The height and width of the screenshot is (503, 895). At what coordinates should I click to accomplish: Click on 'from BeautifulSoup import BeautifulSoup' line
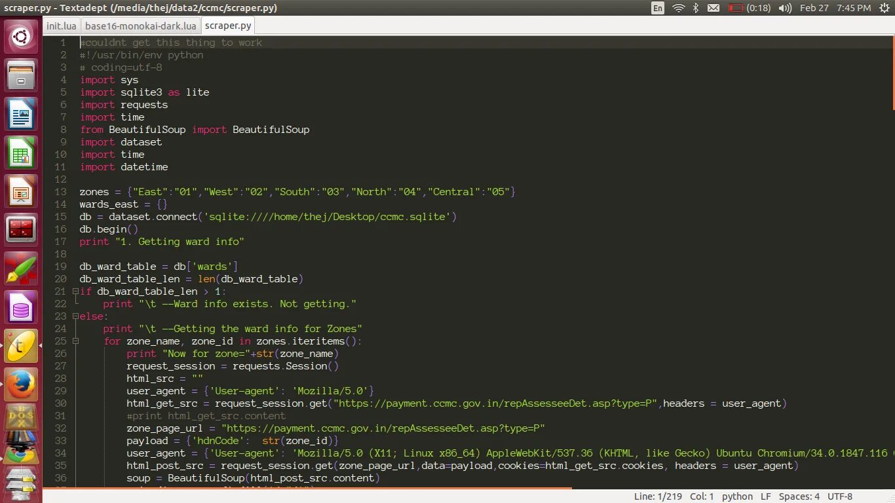pos(195,130)
